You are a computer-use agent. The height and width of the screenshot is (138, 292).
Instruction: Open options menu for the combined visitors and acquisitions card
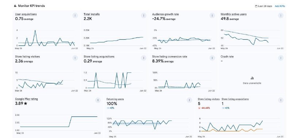(281, 100)
